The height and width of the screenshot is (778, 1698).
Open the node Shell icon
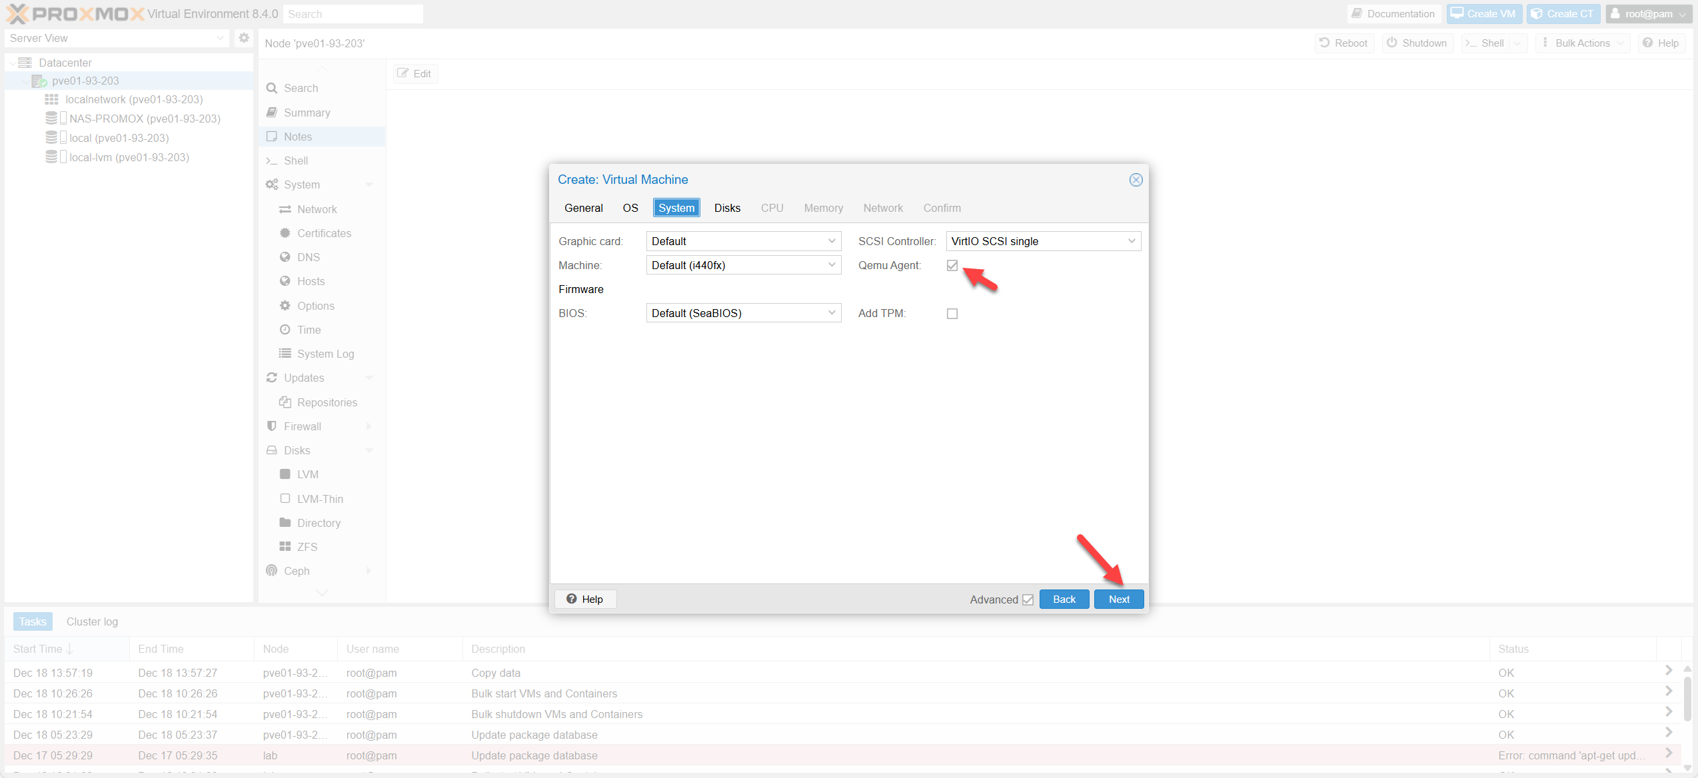(x=272, y=160)
